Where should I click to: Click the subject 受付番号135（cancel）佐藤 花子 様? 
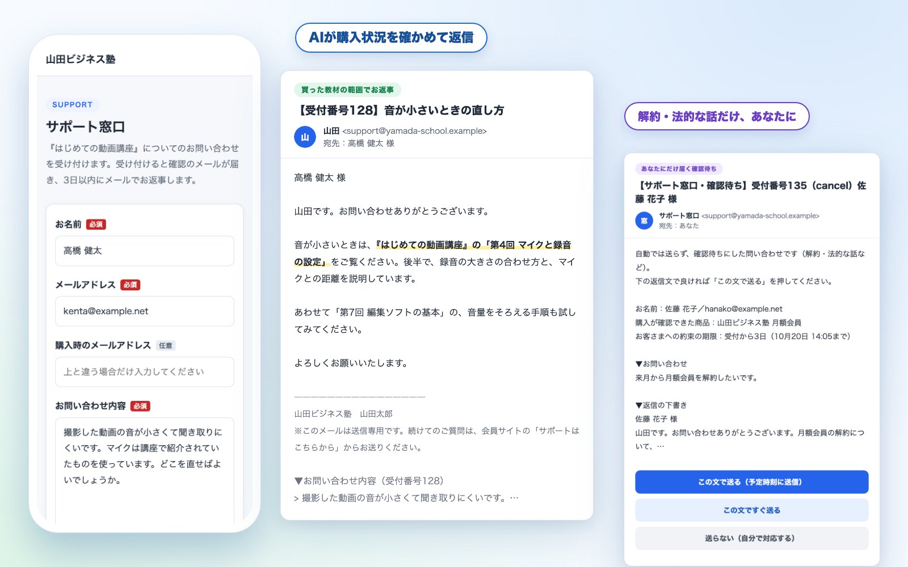(x=750, y=192)
